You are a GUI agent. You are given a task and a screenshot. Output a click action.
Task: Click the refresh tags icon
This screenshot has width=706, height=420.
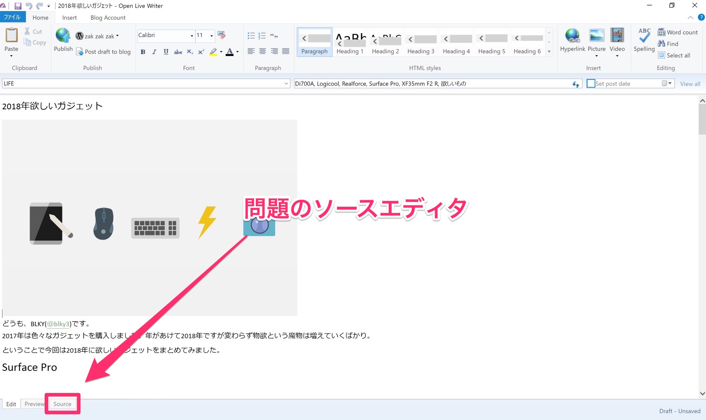tap(576, 84)
